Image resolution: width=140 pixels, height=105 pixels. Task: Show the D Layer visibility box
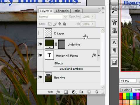(x=40, y=33)
